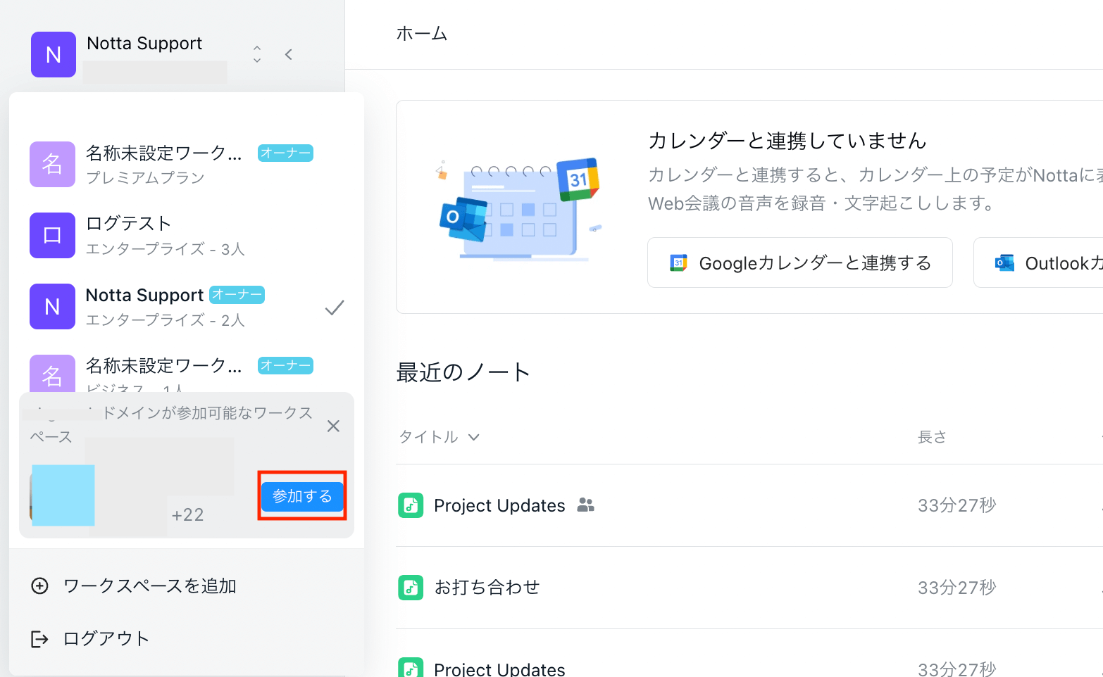
Task: Click ログアウト to sign out
Action: (x=90, y=638)
